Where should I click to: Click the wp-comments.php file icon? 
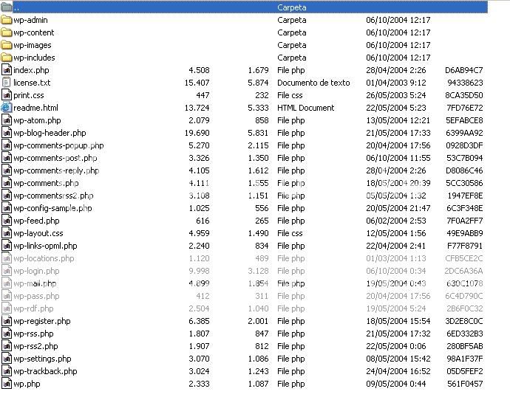click(7, 183)
